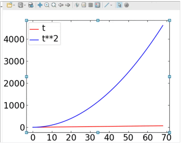Screen dimensions: 182x146
Task: Click the blue legend line sample
Action: pyautogui.click(x=34, y=40)
